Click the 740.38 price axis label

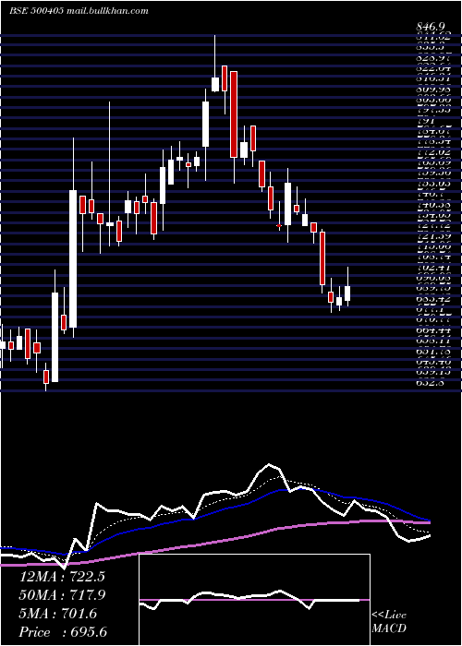(x=434, y=204)
